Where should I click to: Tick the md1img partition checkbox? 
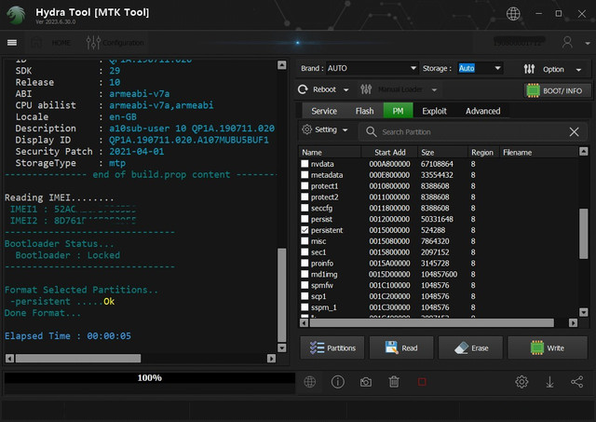[x=305, y=274]
